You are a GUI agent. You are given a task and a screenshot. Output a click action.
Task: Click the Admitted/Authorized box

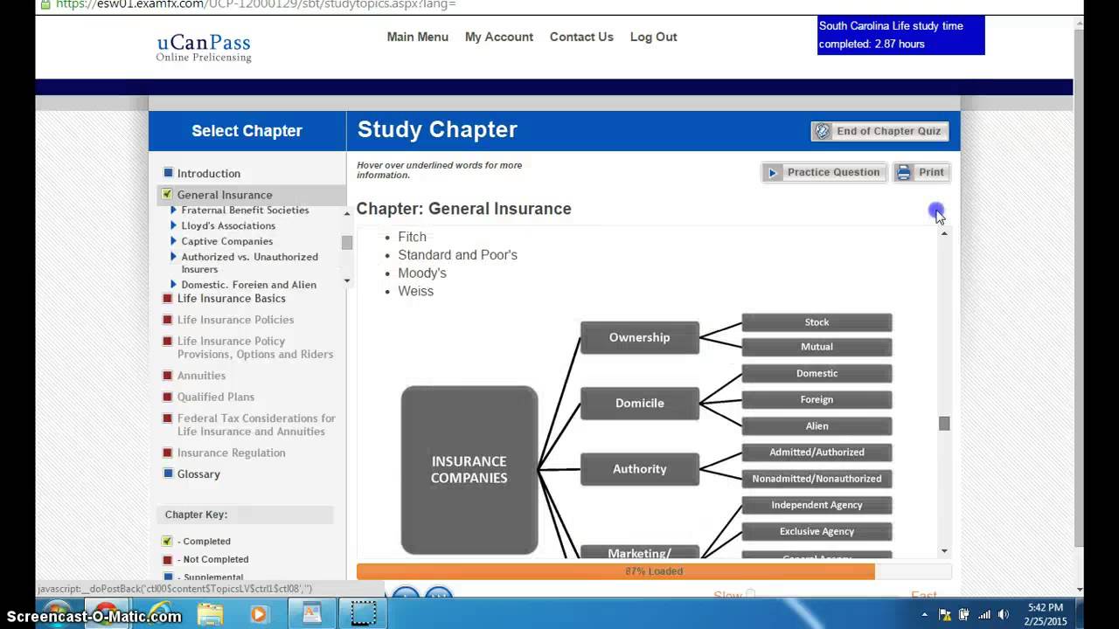(817, 452)
